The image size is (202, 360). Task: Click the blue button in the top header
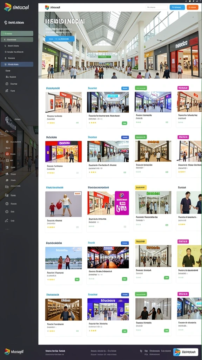(177, 7)
